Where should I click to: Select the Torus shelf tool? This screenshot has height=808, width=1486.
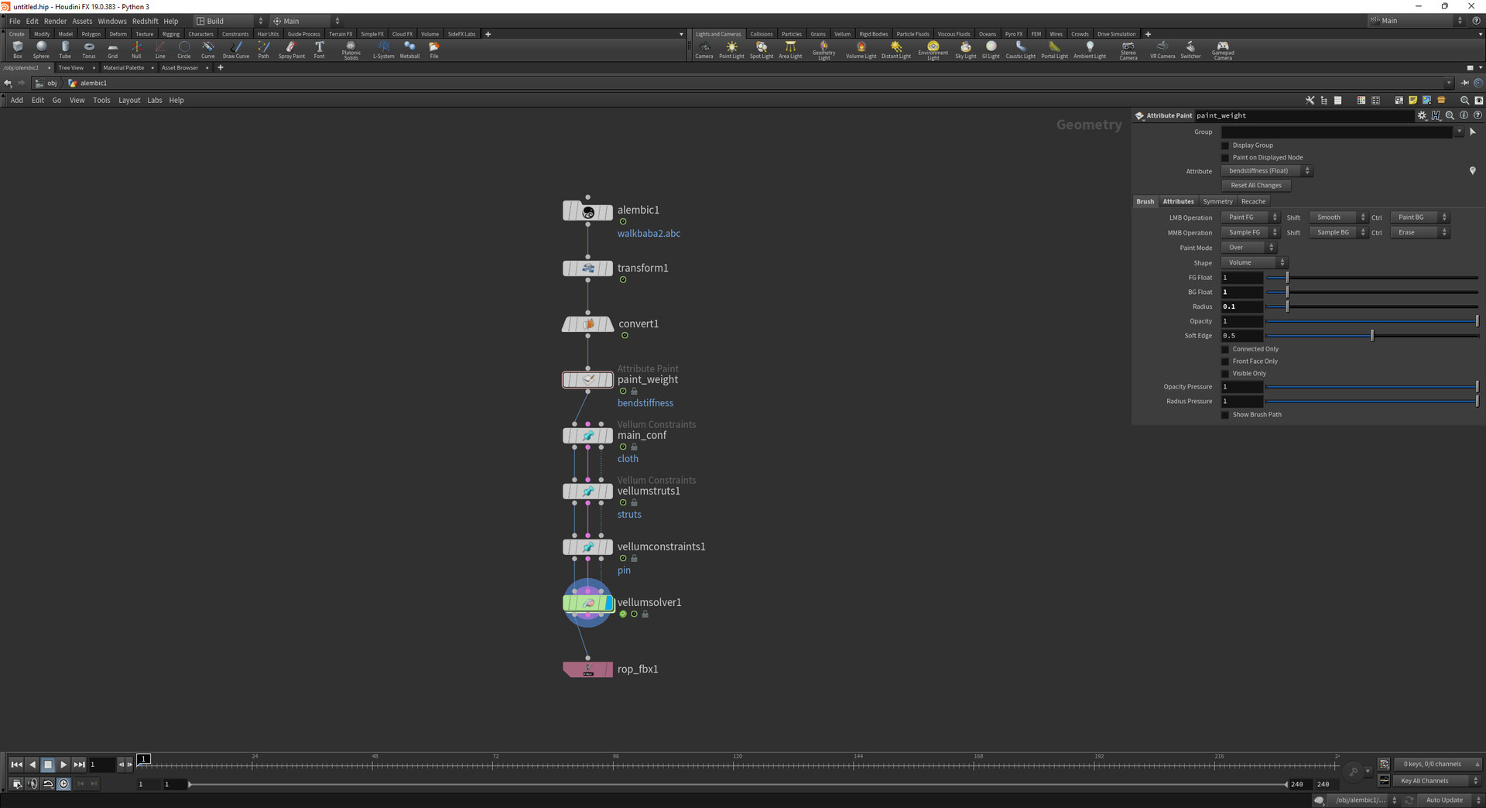[89, 50]
